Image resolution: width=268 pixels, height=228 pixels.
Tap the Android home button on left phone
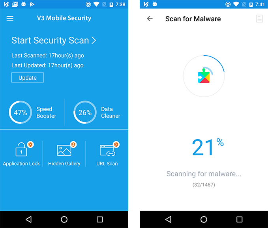(x=64, y=219)
